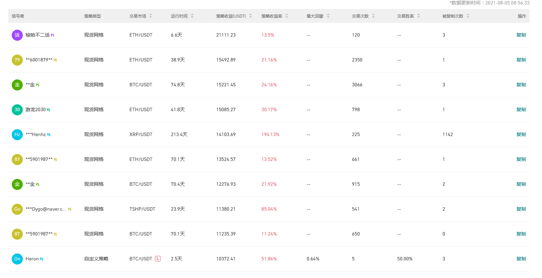Copy the strategy with 13524.57 profit

coord(521,159)
